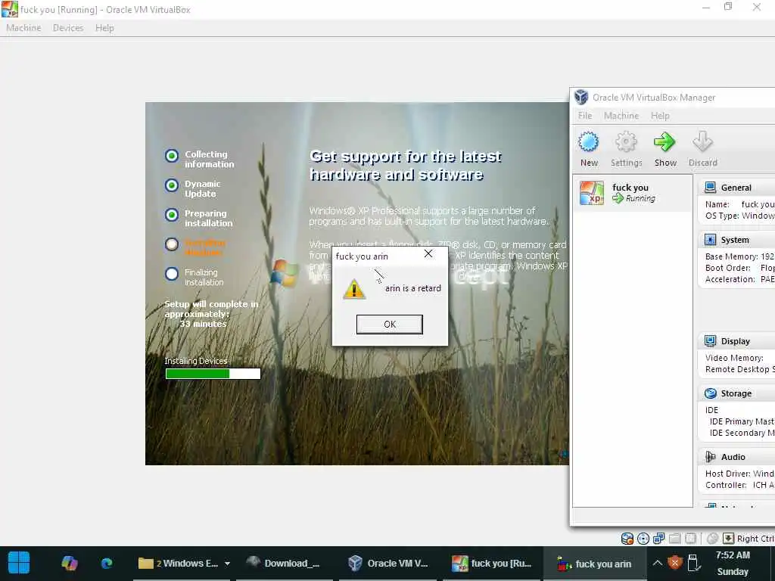
Task: Expand the Windows Explorer taskbar group arrow
Action: pyautogui.click(x=227, y=563)
